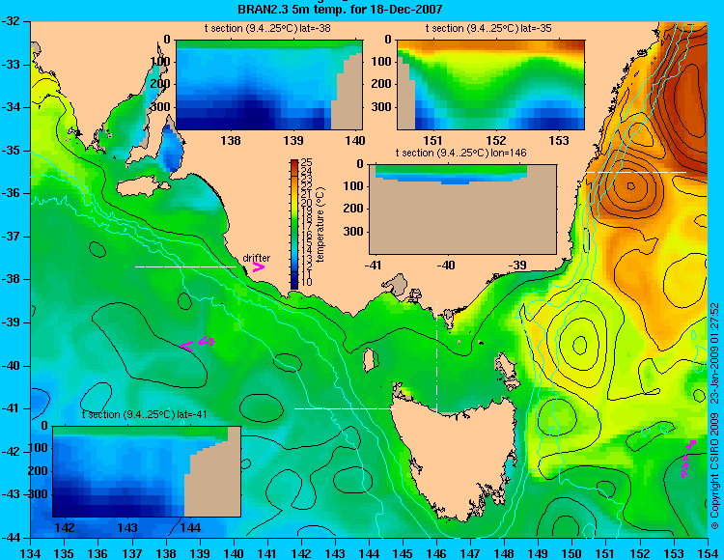Click the 200 depth label in the lon=146 inset
Screen dimensions: 724x560
(x=353, y=209)
